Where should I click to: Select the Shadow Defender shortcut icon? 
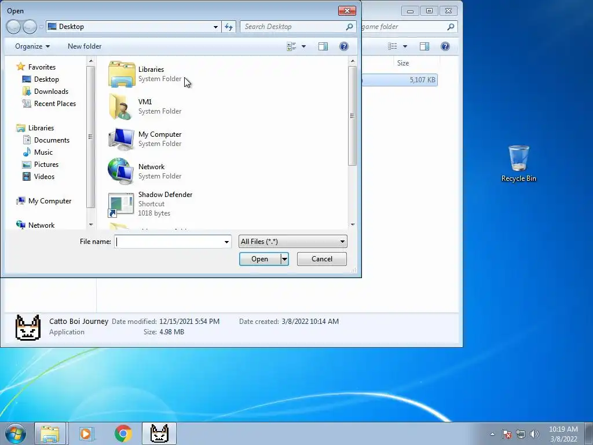tap(122, 205)
